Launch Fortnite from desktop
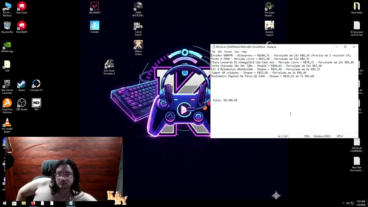The width and height of the screenshot is (368, 207). tap(95, 27)
